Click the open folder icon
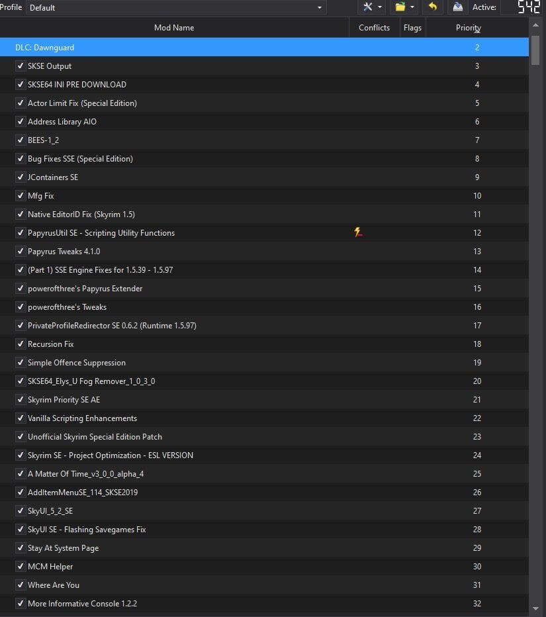The height and width of the screenshot is (617, 546). [400, 7]
